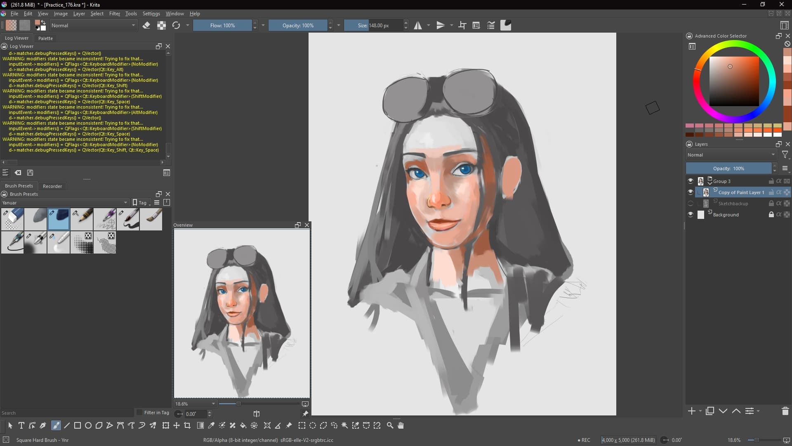Click the layer Opacity slider in Layers panel
The height and width of the screenshot is (446, 792).
click(x=728, y=168)
